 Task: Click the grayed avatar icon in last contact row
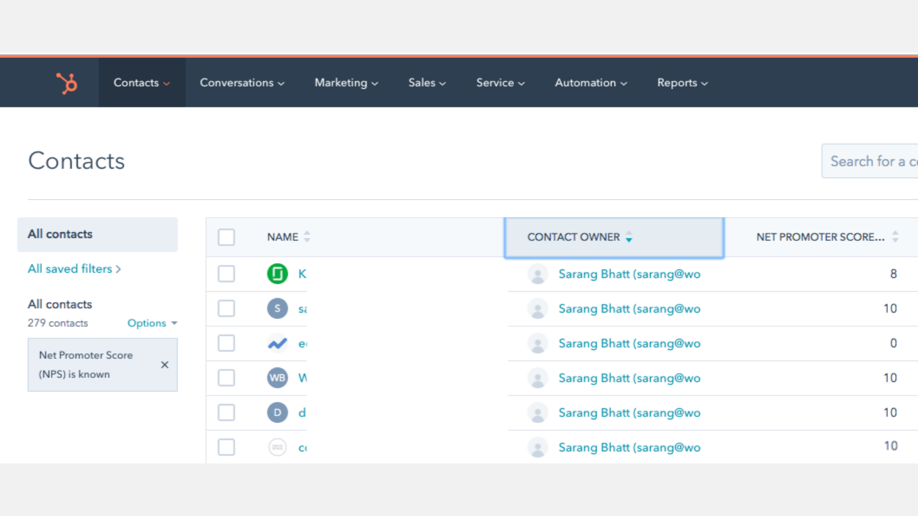click(278, 447)
